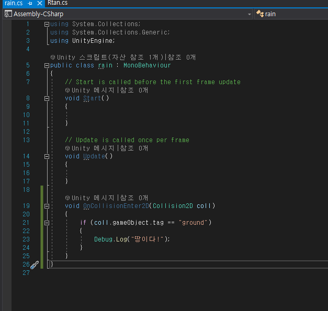Open the rain class navigation dropdown
The height and width of the screenshot is (311, 328).
click(291, 14)
